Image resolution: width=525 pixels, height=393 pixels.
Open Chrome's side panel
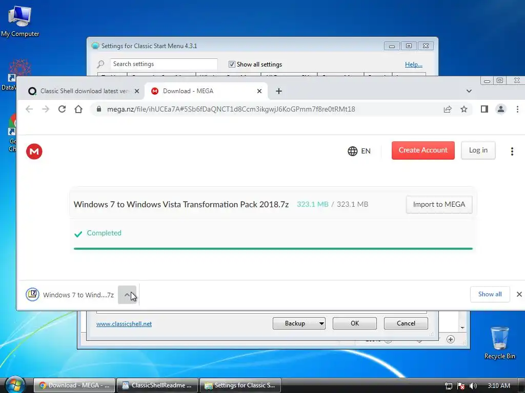pyautogui.click(x=484, y=109)
